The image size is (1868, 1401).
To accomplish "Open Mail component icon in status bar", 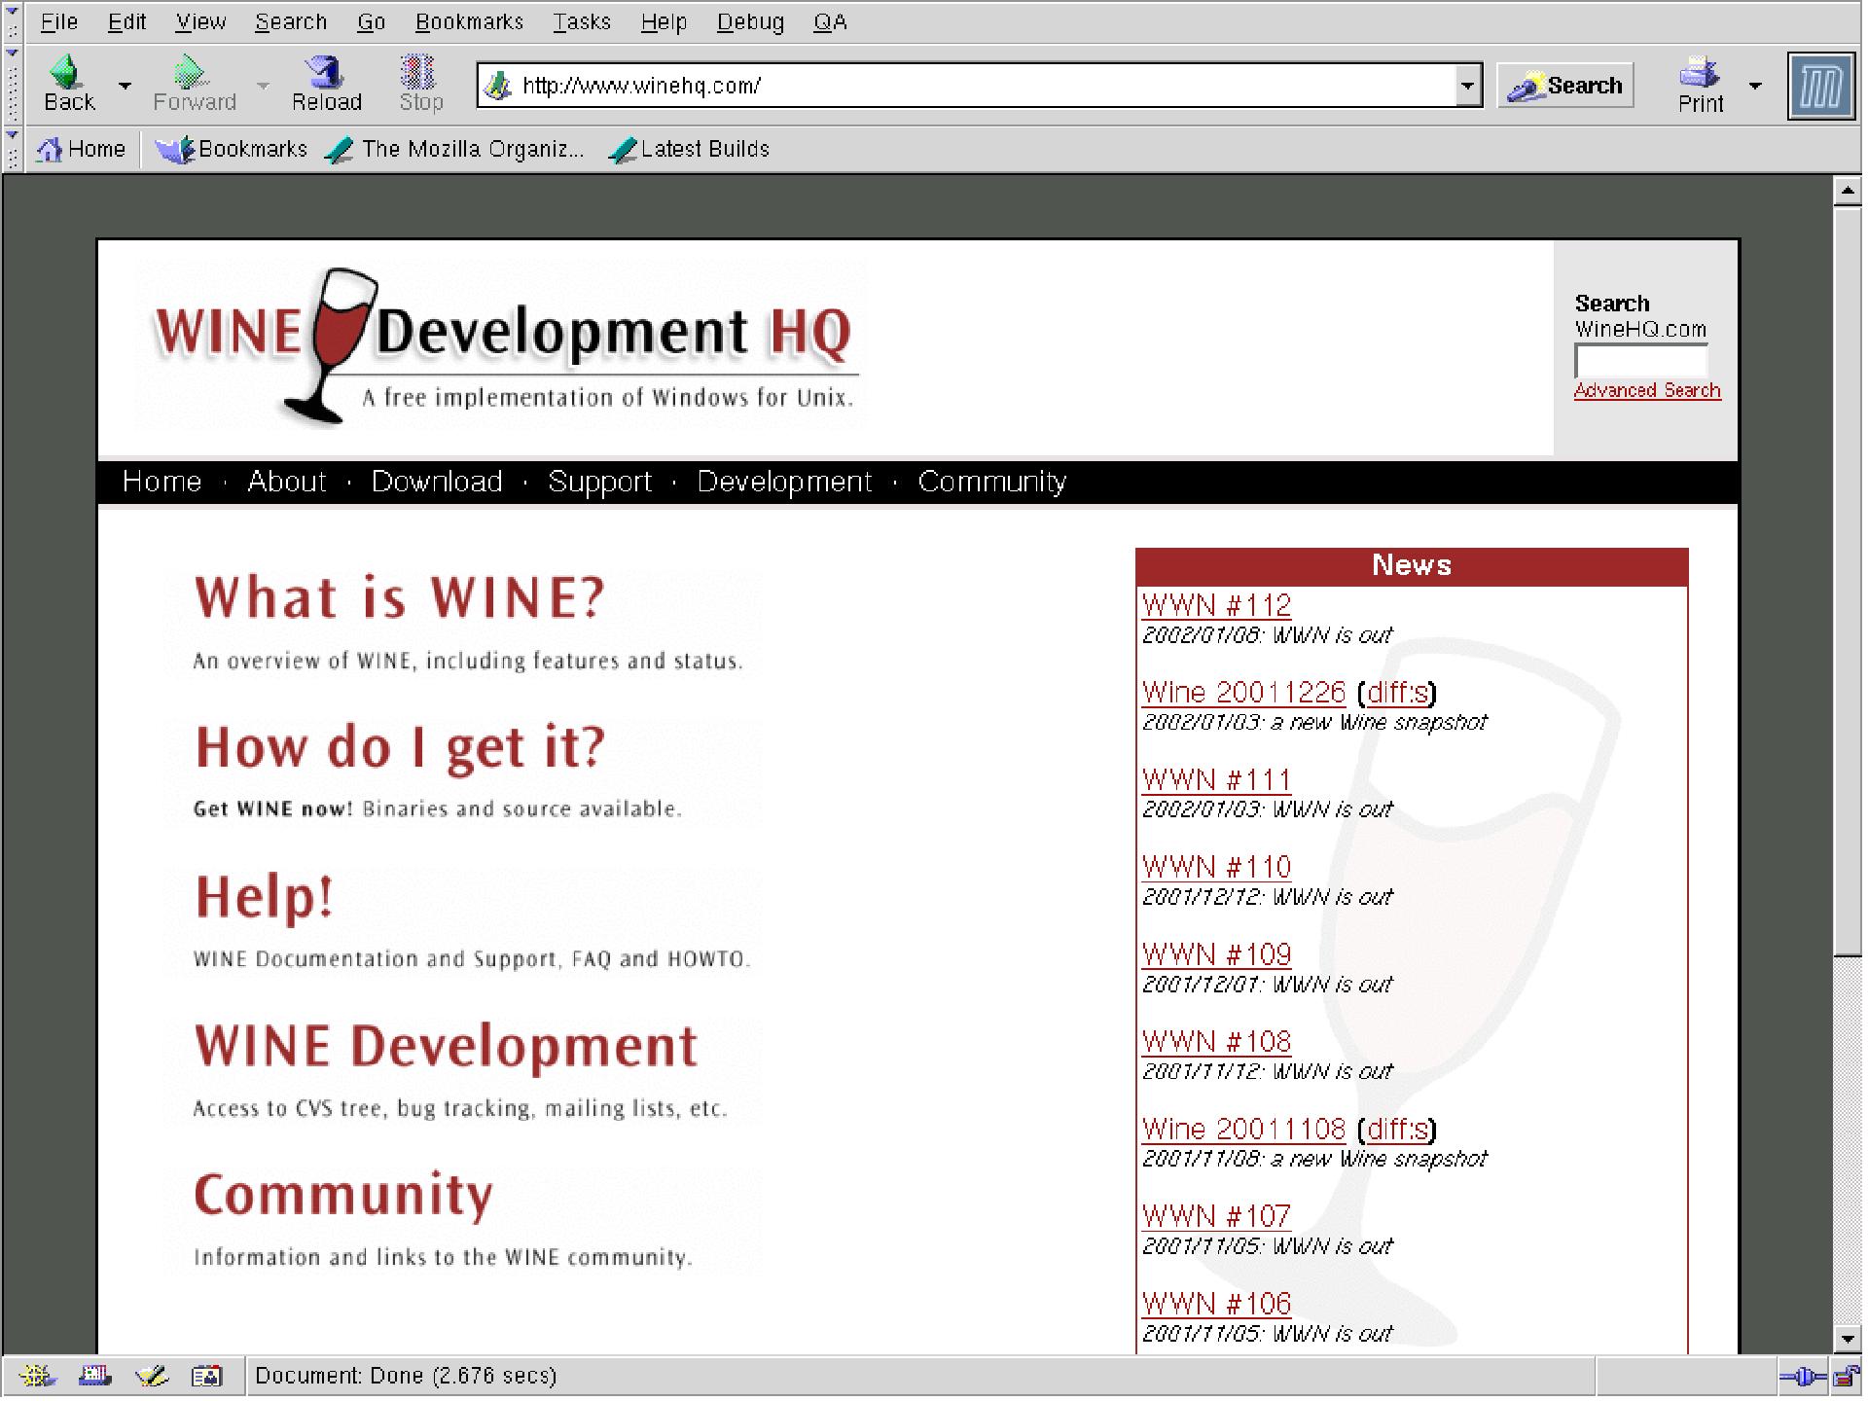I will point(94,1376).
